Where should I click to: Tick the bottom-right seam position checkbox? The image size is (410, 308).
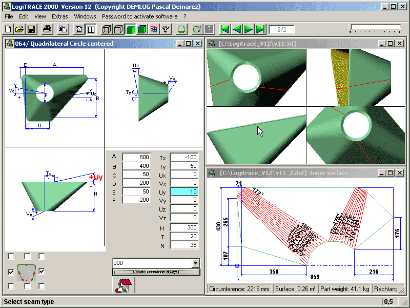42,286
